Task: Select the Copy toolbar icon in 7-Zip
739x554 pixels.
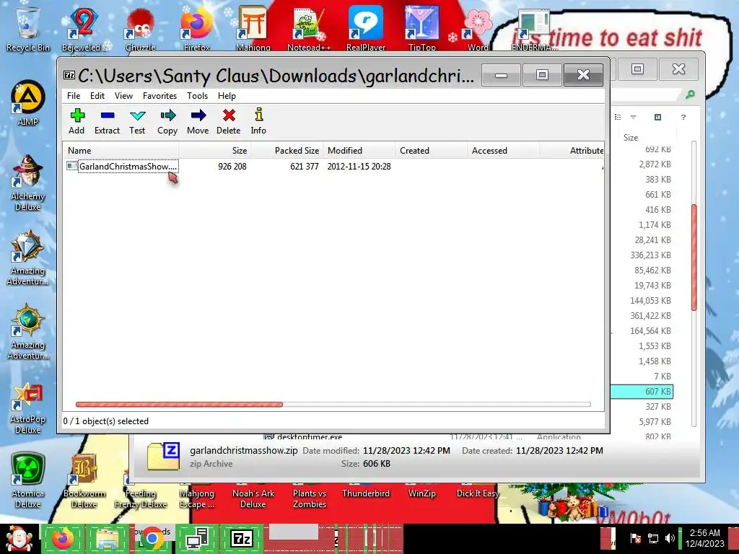Action: point(167,121)
